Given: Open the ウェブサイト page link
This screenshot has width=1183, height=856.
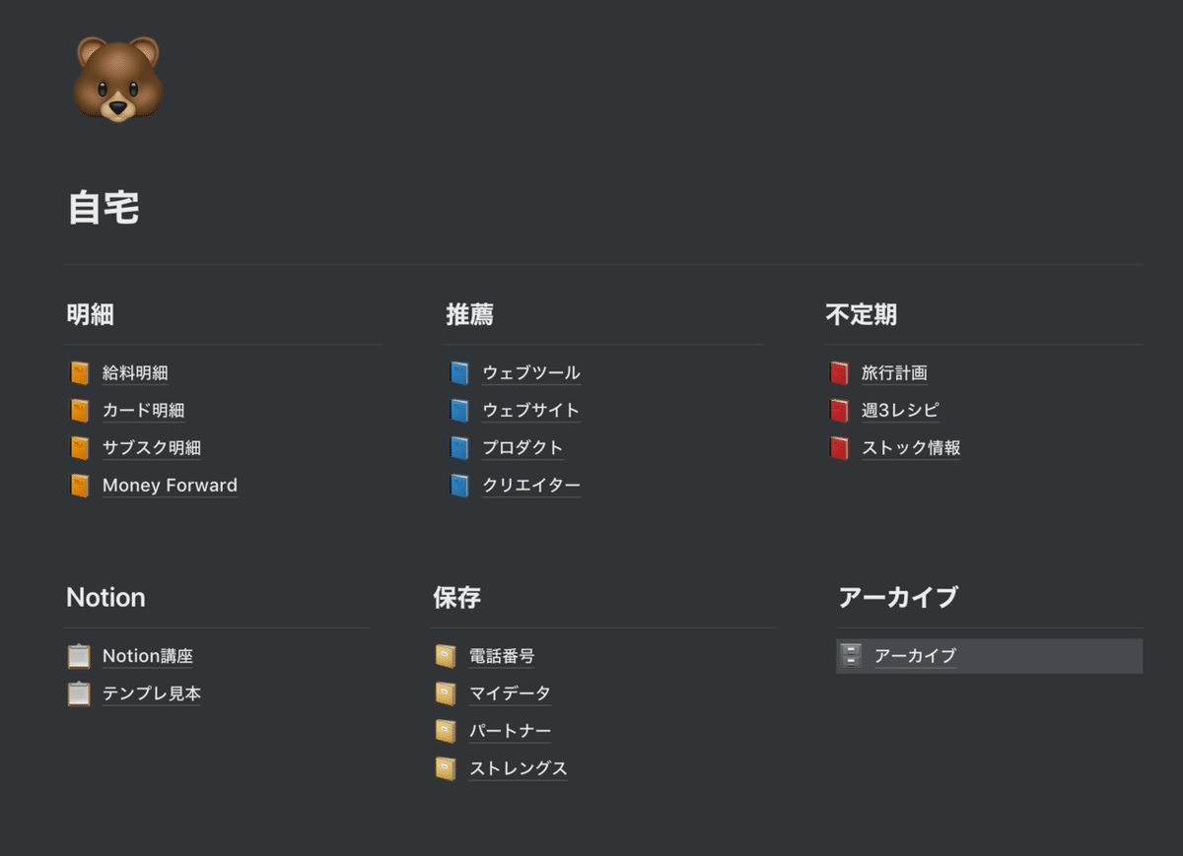Looking at the screenshot, I should point(531,411).
